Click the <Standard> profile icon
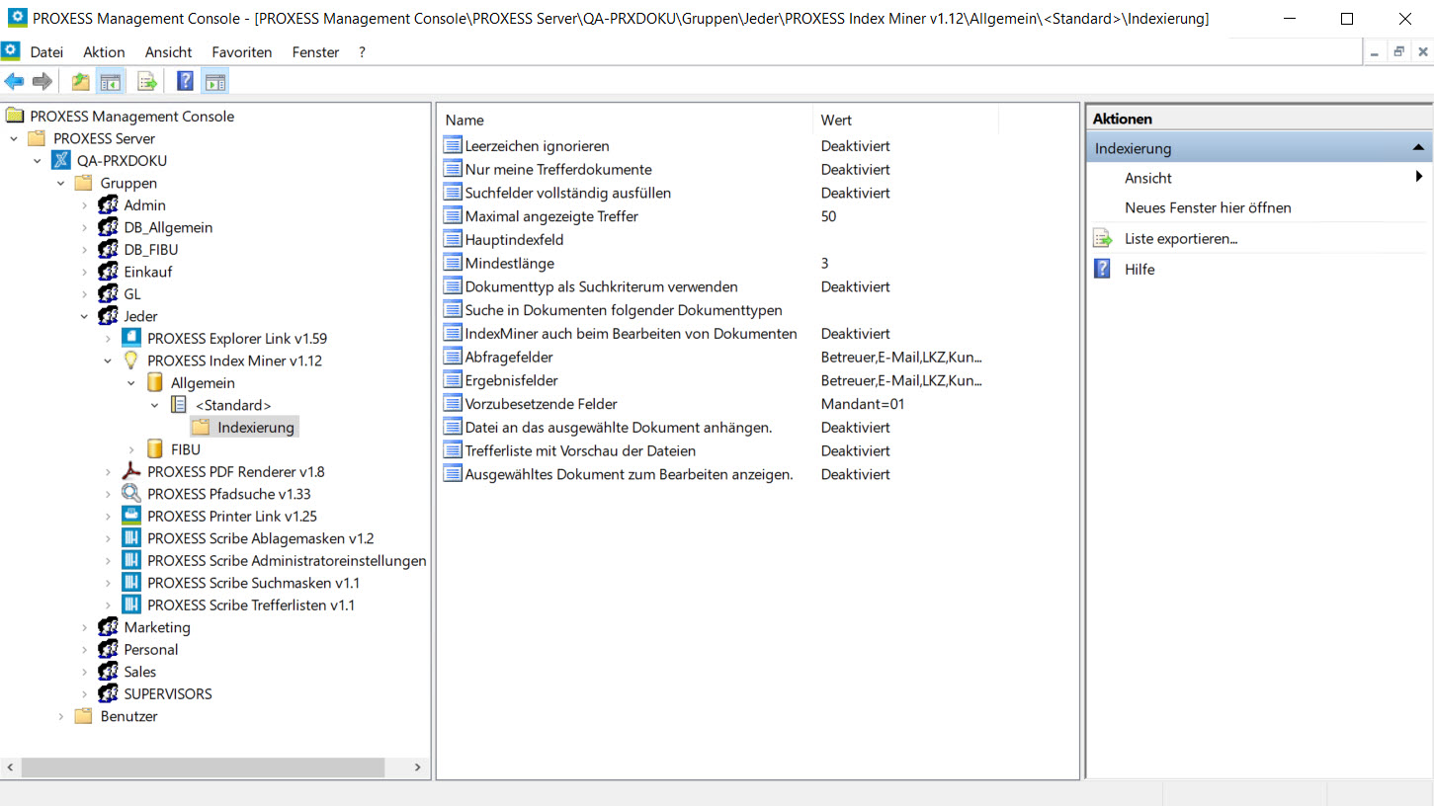 178,405
